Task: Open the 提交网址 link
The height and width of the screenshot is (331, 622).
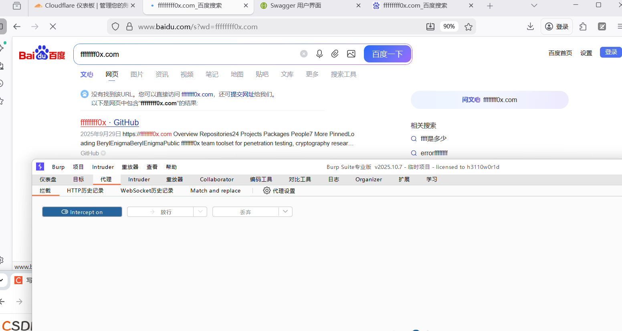Action: [242, 94]
